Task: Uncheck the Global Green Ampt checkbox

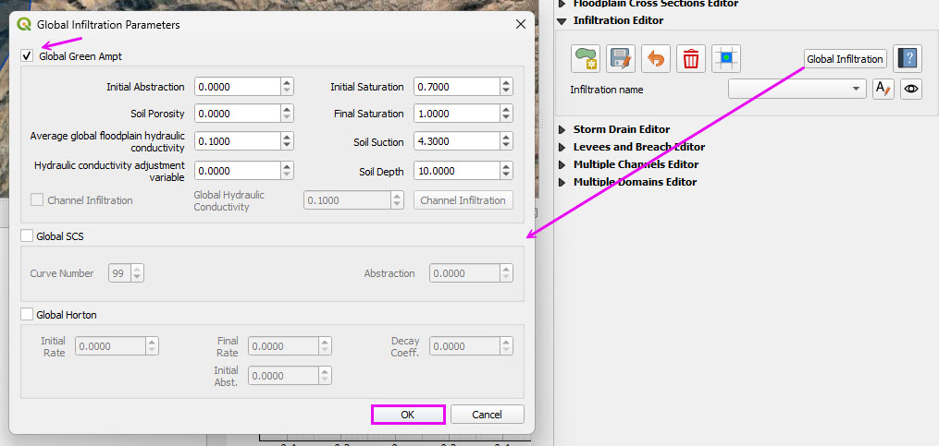Action: 27,56
